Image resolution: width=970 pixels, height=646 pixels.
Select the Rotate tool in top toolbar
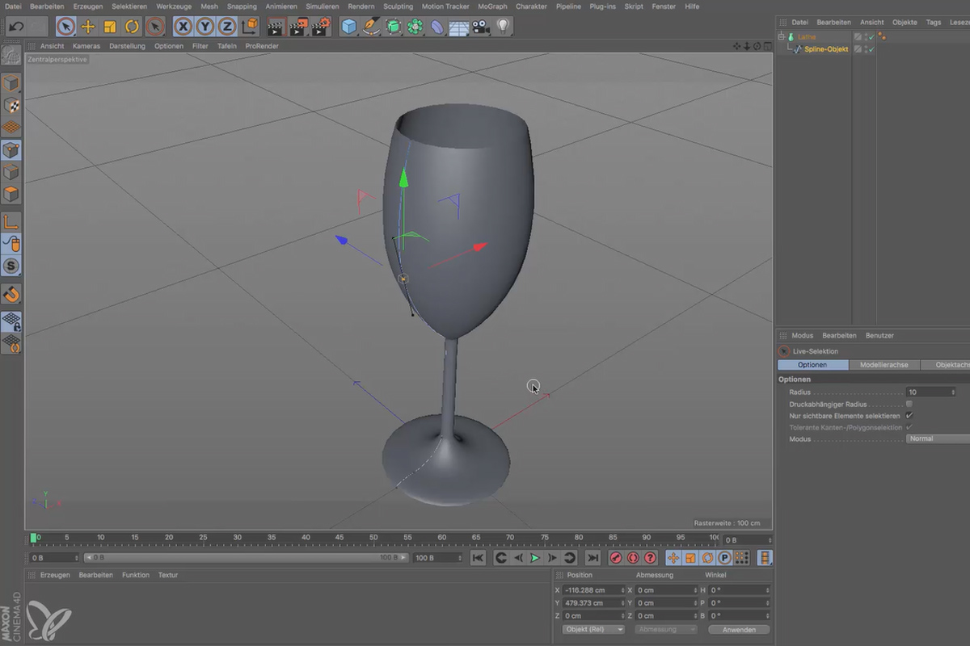[x=133, y=27]
